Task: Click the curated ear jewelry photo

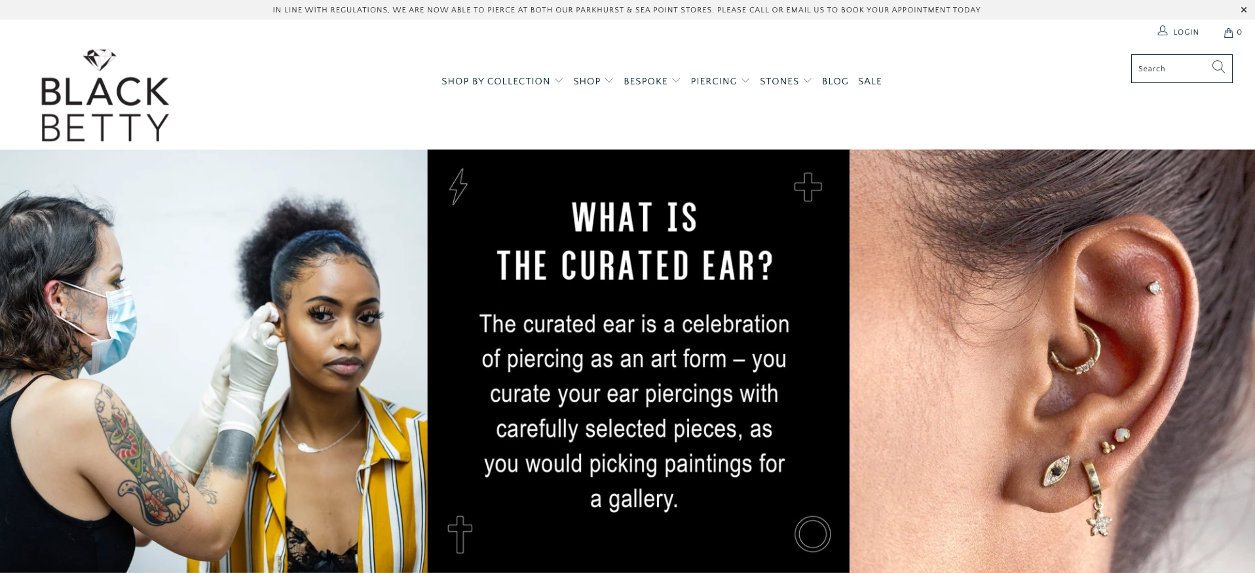Action: (x=1052, y=361)
